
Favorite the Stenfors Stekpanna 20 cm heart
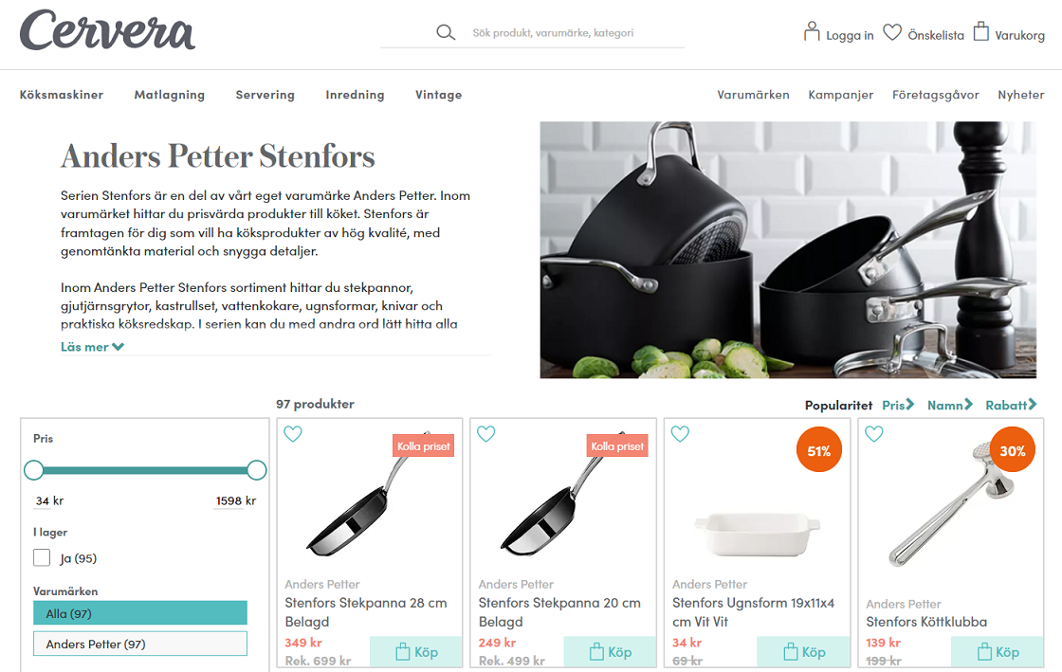click(x=486, y=434)
